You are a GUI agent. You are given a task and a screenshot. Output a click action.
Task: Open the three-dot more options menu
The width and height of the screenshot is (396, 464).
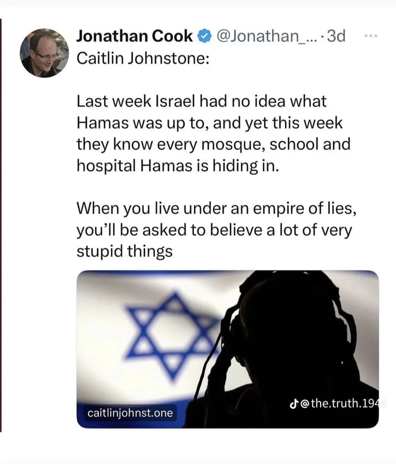point(370,36)
